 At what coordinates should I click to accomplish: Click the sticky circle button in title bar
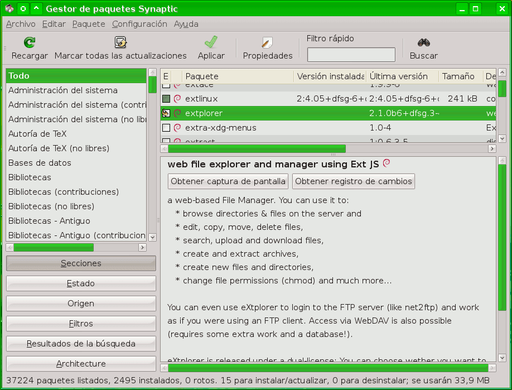tap(23, 8)
